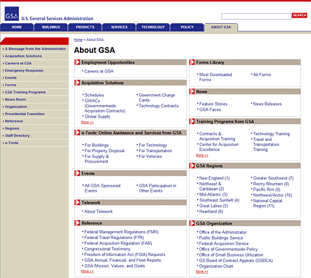
Task: Click More under Acquisition Solutions
Action: 88,122
